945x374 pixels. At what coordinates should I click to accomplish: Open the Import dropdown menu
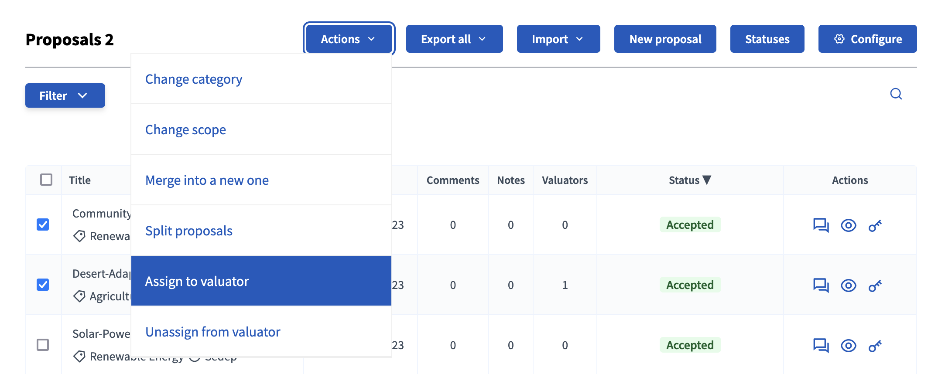pos(558,39)
